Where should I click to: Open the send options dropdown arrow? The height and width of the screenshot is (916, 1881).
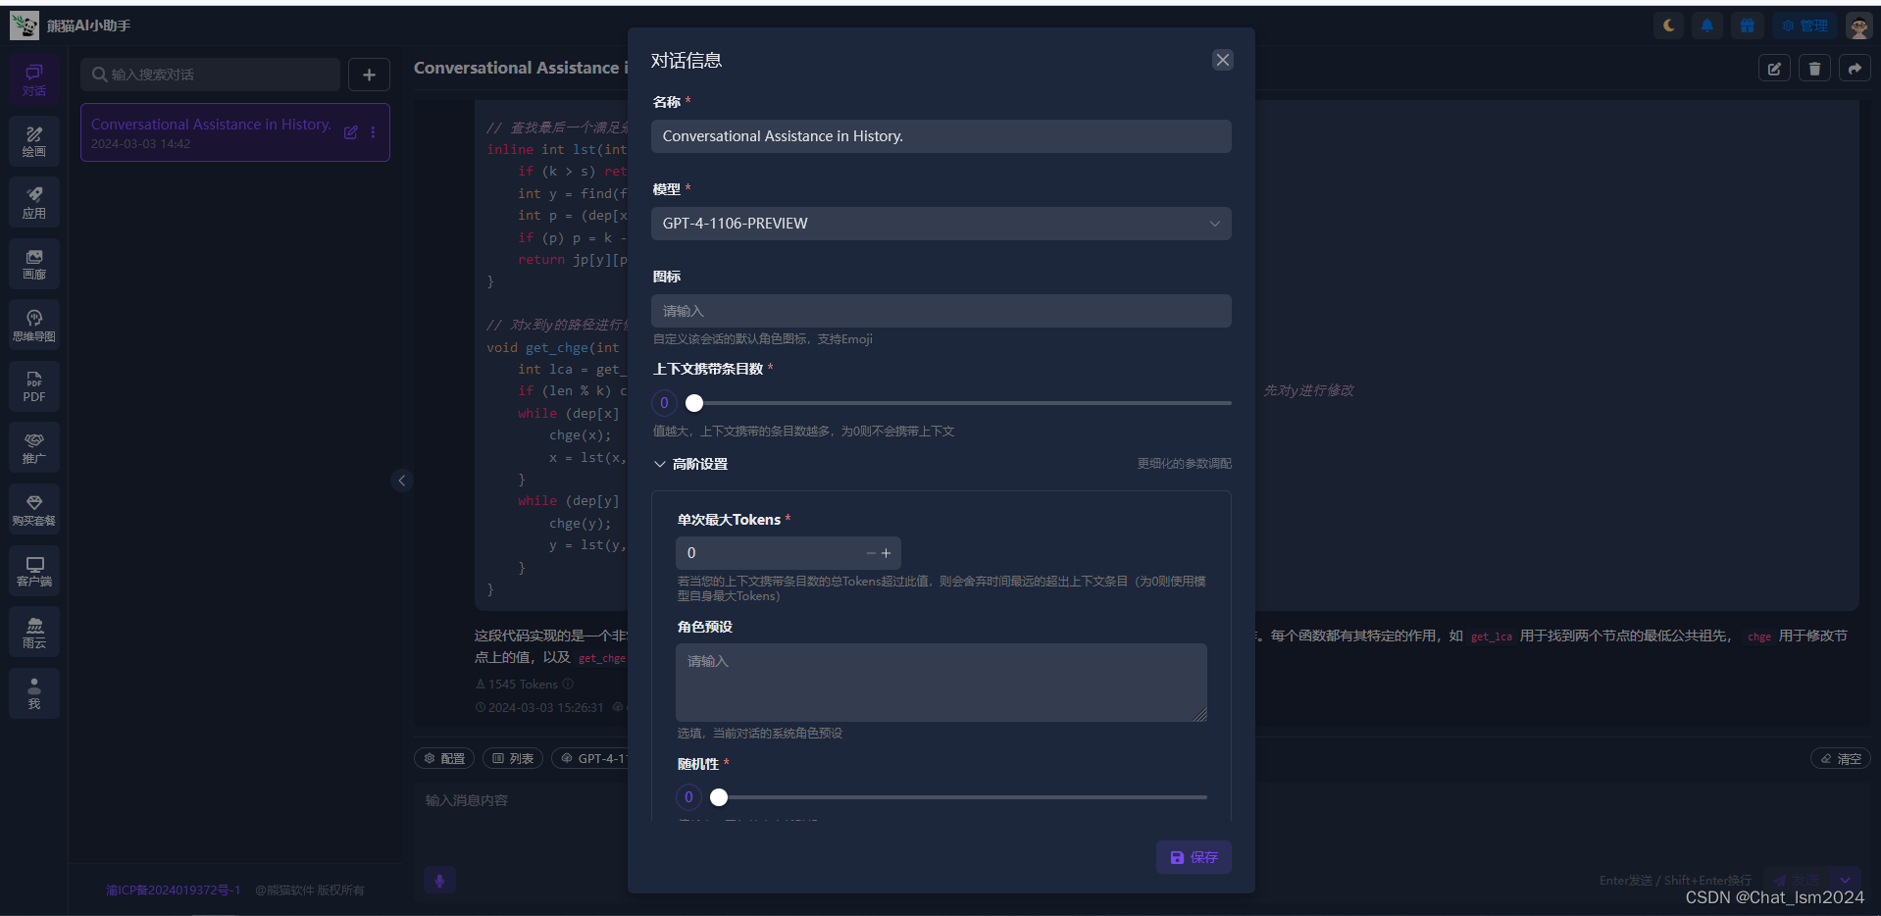click(1845, 880)
